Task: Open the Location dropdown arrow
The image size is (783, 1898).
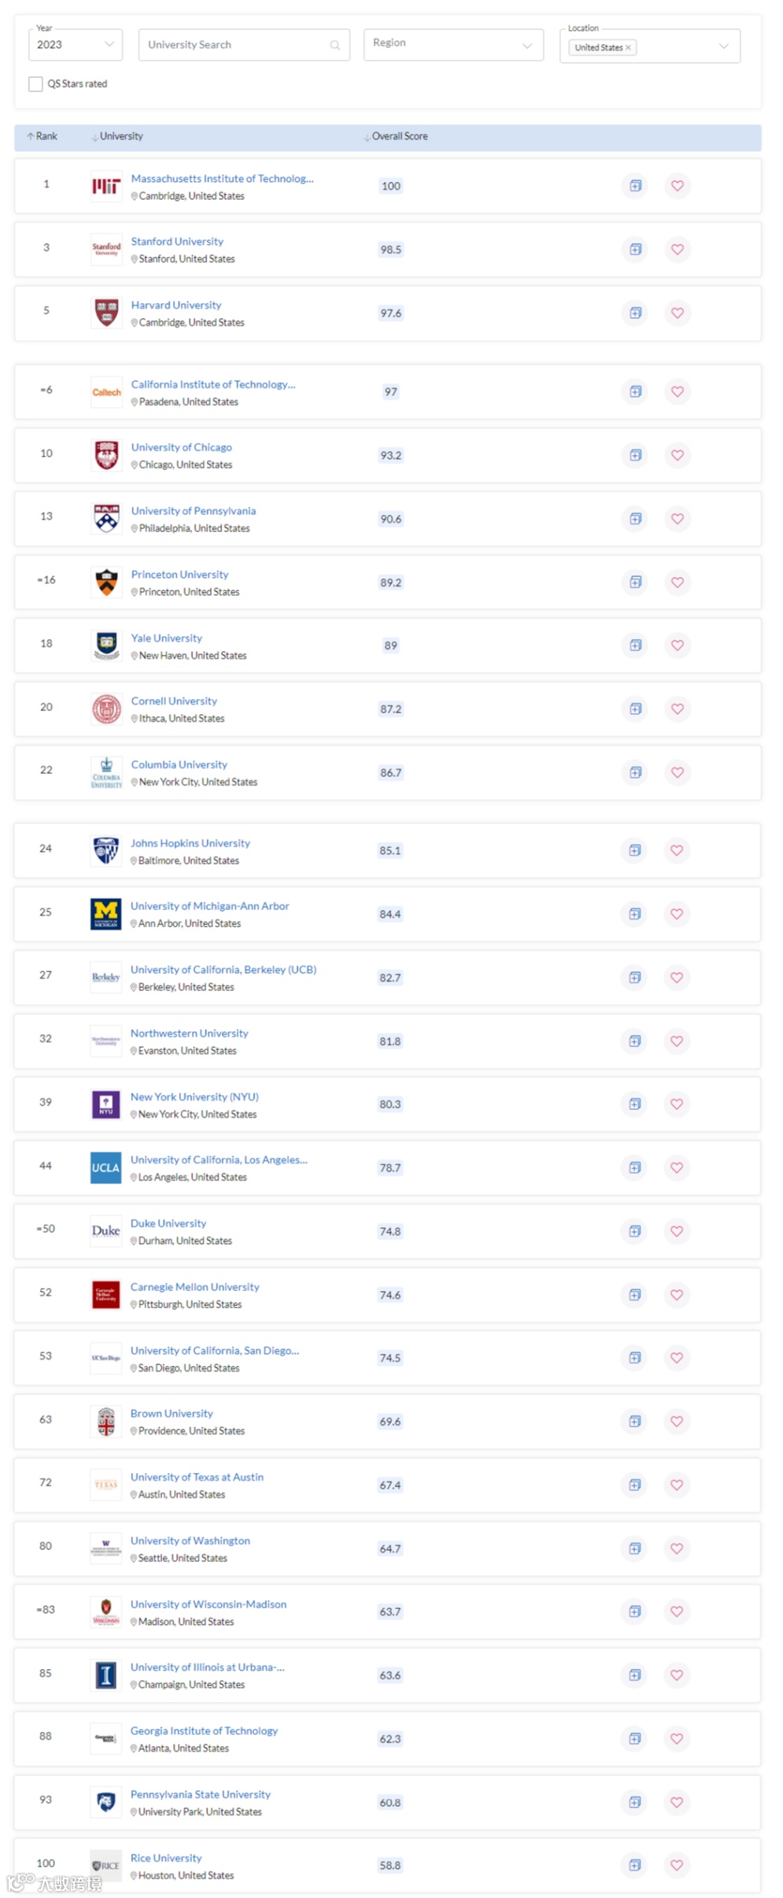Action: point(723,46)
